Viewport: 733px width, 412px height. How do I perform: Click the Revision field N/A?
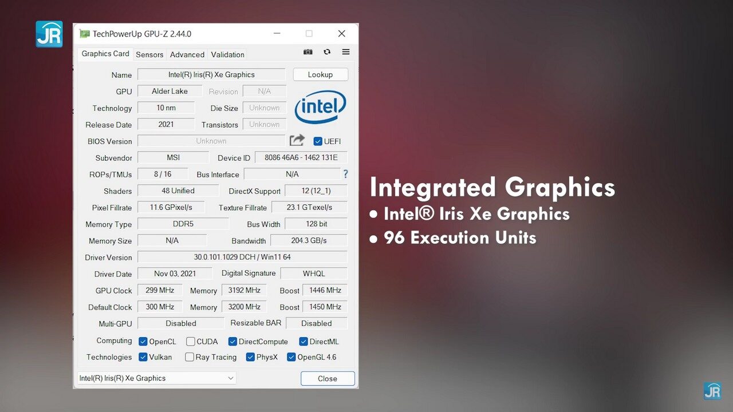click(x=265, y=91)
